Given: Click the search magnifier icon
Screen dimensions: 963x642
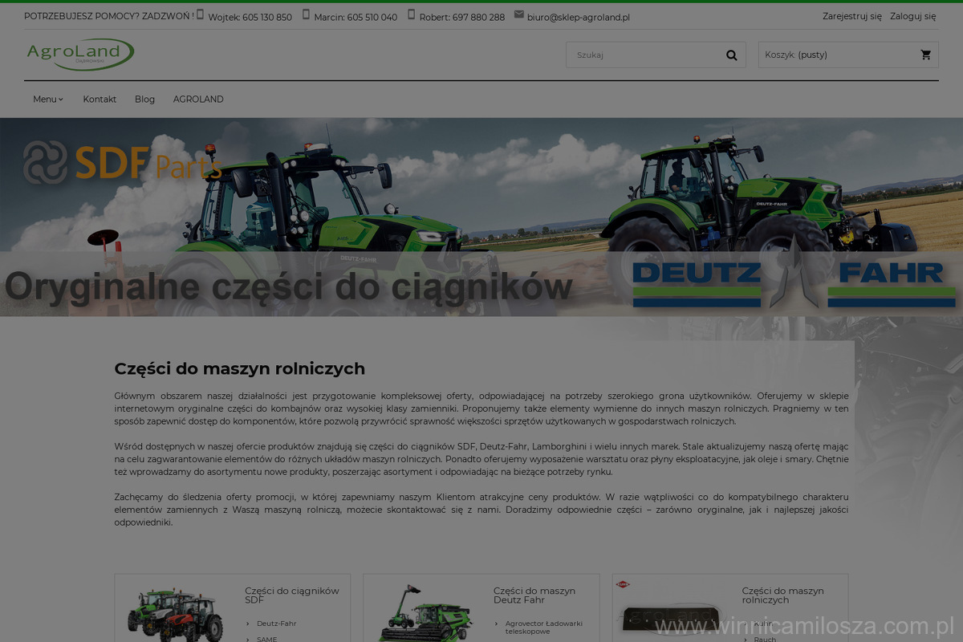Looking at the screenshot, I should (x=731, y=55).
